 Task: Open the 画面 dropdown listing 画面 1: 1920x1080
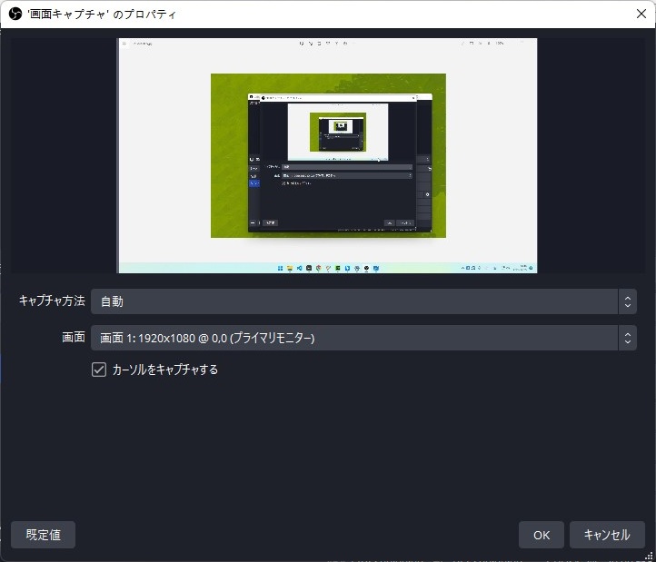tap(363, 338)
